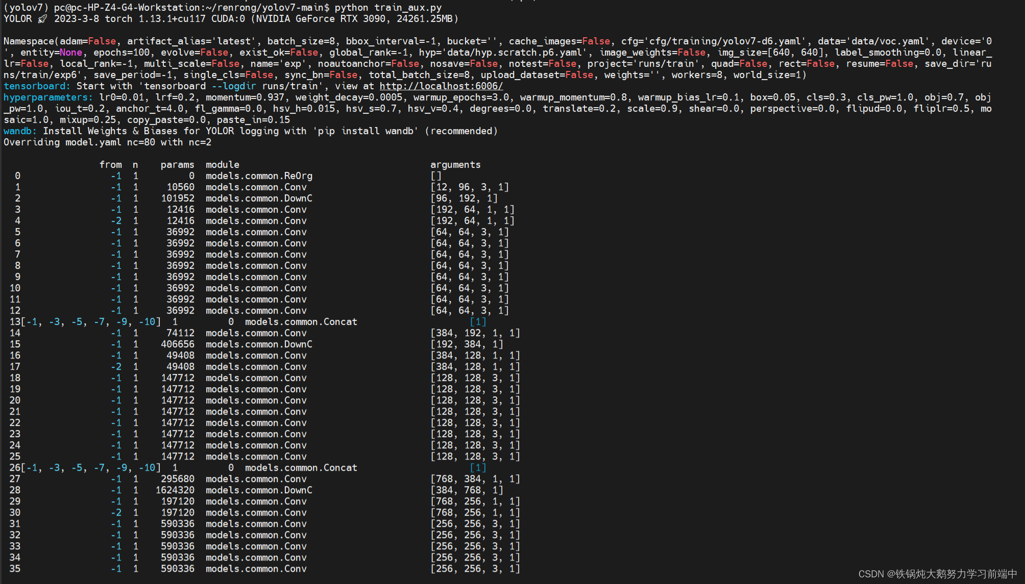Select 'models.common.ReOrg' in row 0
The height and width of the screenshot is (584, 1025).
tap(259, 176)
